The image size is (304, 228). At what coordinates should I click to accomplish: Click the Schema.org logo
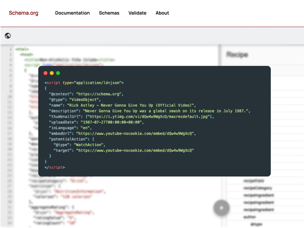23,13
